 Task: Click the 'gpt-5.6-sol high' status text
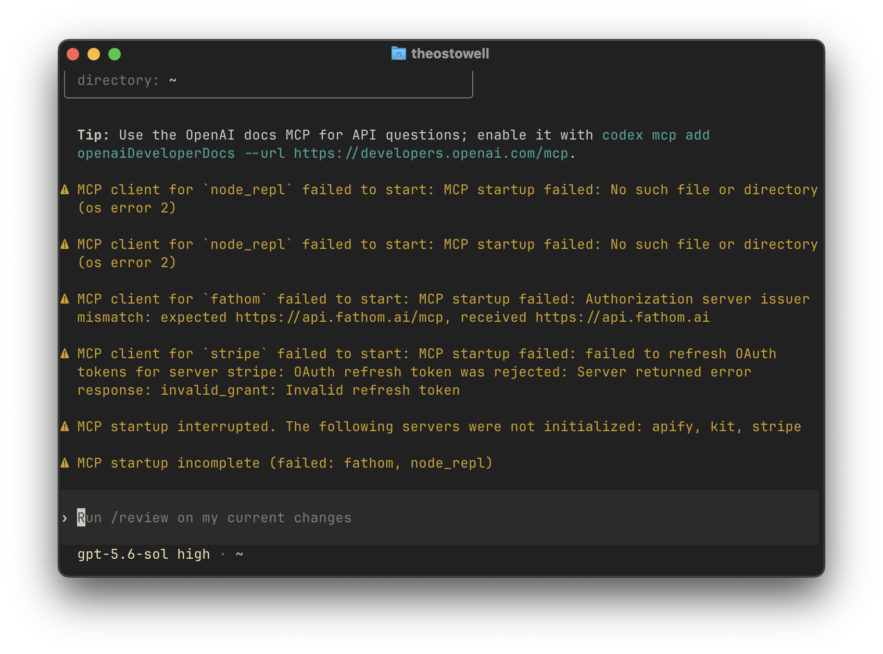144,554
